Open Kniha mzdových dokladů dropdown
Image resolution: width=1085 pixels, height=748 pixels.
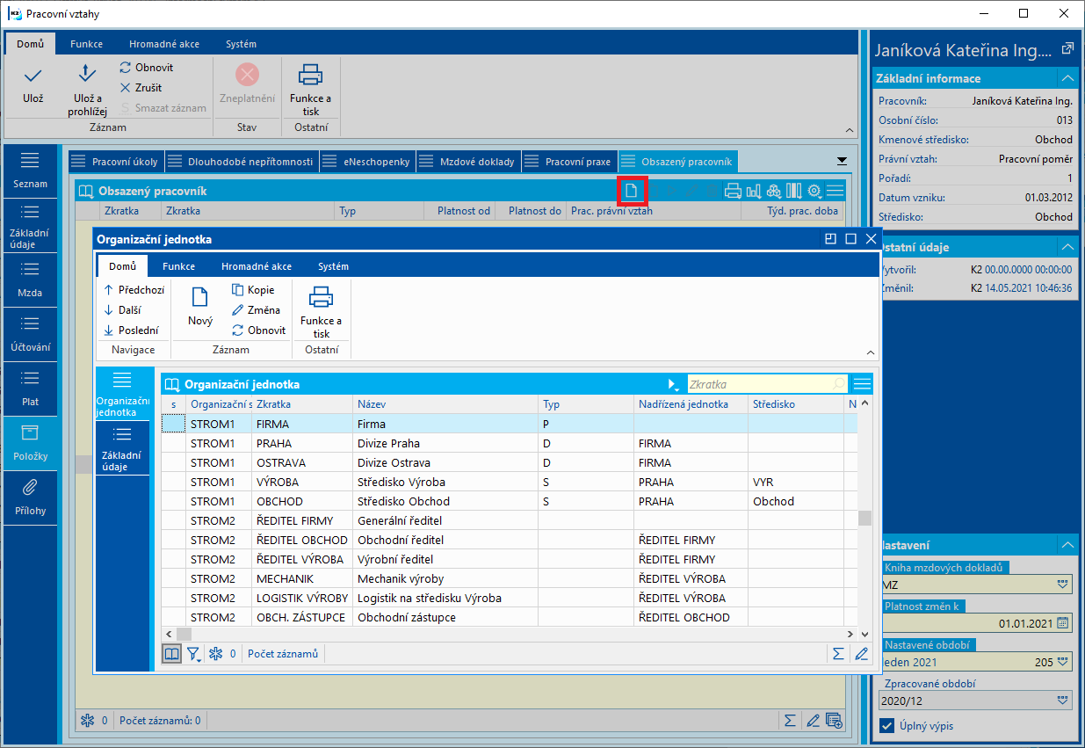(x=1064, y=585)
